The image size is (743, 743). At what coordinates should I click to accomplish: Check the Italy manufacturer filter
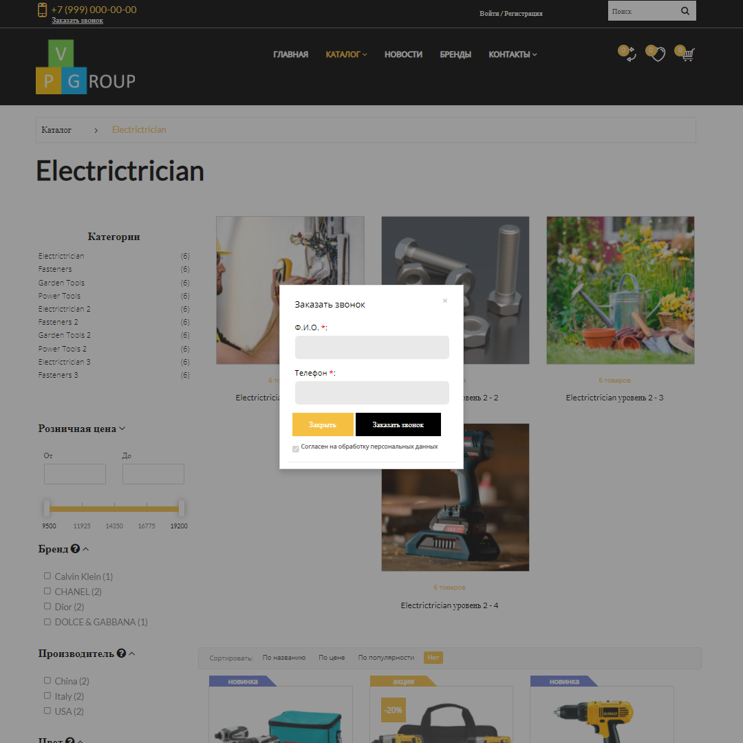click(x=47, y=696)
